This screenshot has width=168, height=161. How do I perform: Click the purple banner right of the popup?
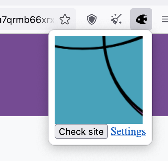coord(160,75)
